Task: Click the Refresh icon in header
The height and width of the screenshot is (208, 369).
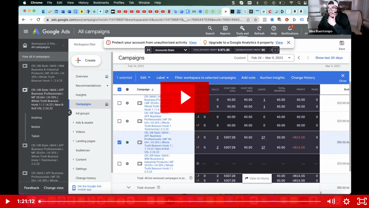Action: click(259, 28)
